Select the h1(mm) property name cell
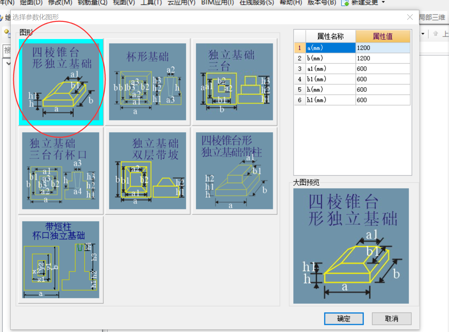 pos(331,100)
